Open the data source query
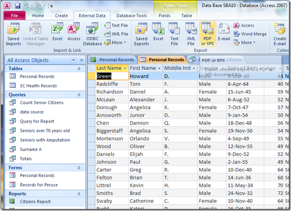Viewport: 291px width, 211px height. point(32,112)
